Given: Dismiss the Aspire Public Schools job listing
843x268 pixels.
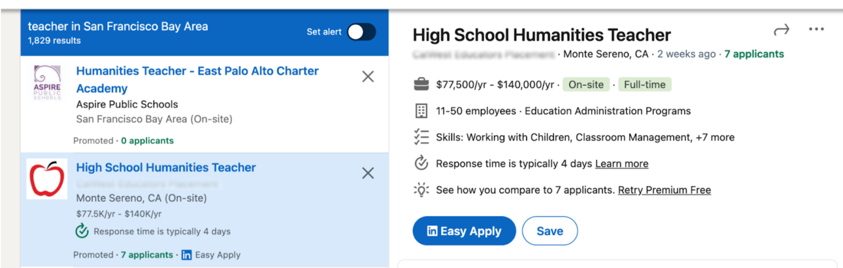Looking at the screenshot, I should (368, 77).
